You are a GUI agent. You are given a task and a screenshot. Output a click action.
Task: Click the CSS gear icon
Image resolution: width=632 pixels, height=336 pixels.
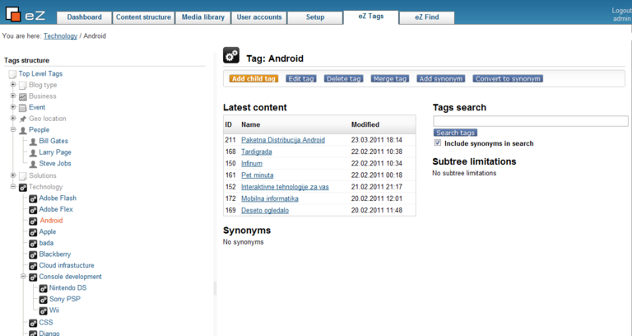(33, 324)
